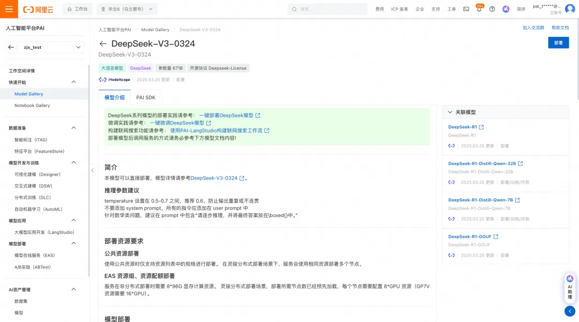Click the page vertical scrollbar

[577, 59]
